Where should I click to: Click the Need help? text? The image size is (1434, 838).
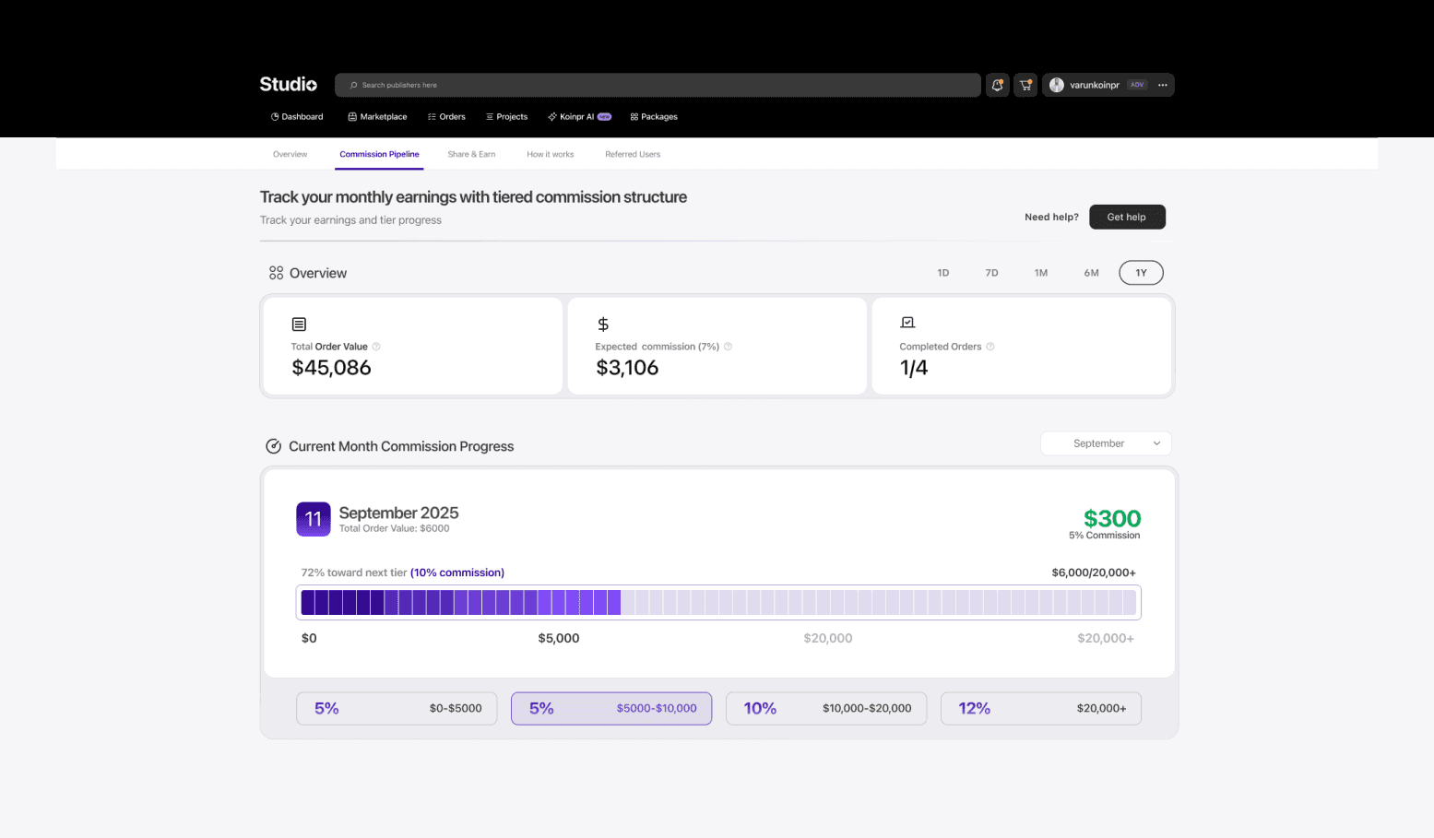(x=1051, y=217)
